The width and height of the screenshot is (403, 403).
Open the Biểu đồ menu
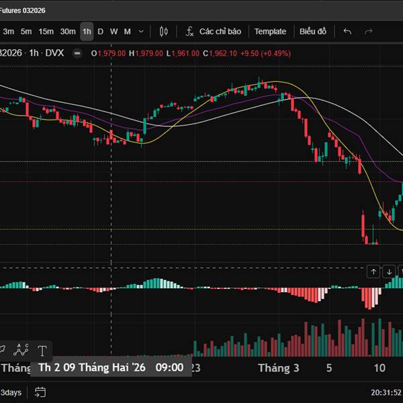pyautogui.click(x=313, y=32)
